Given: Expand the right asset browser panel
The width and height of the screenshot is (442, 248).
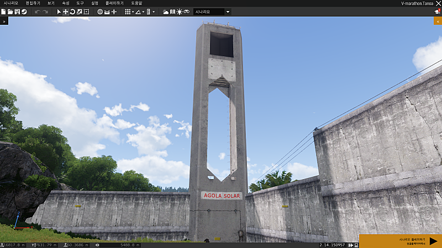Looking at the screenshot, I should tap(438, 21).
